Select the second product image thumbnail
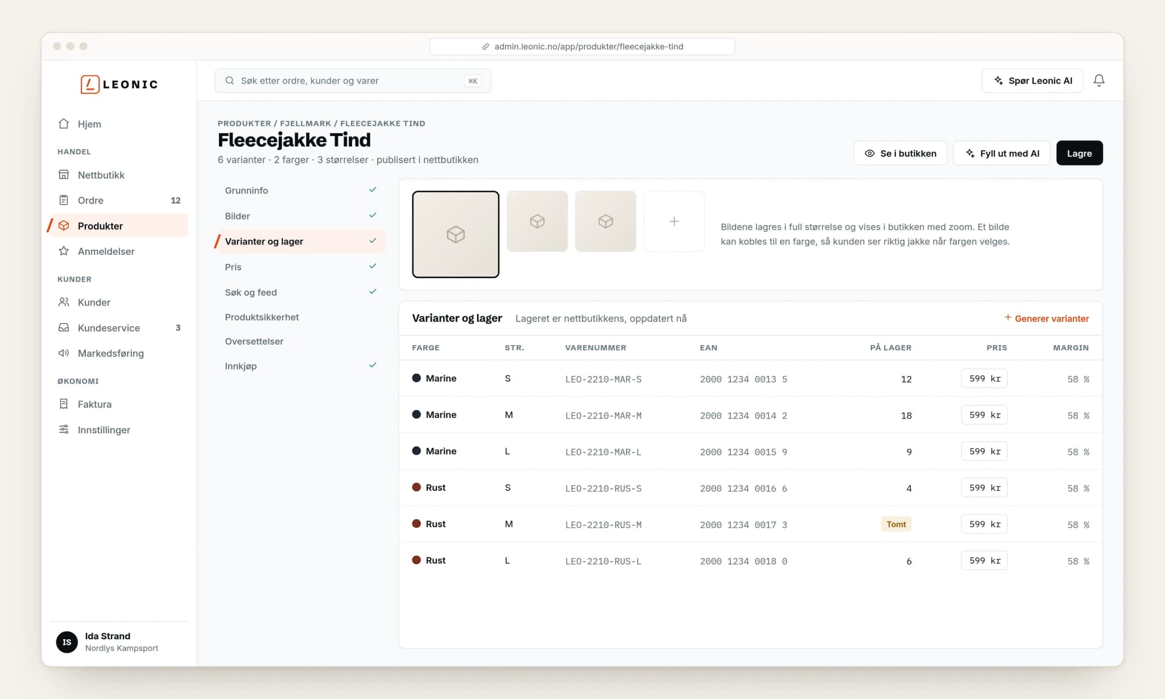The width and height of the screenshot is (1165, 699). point(537,221)
